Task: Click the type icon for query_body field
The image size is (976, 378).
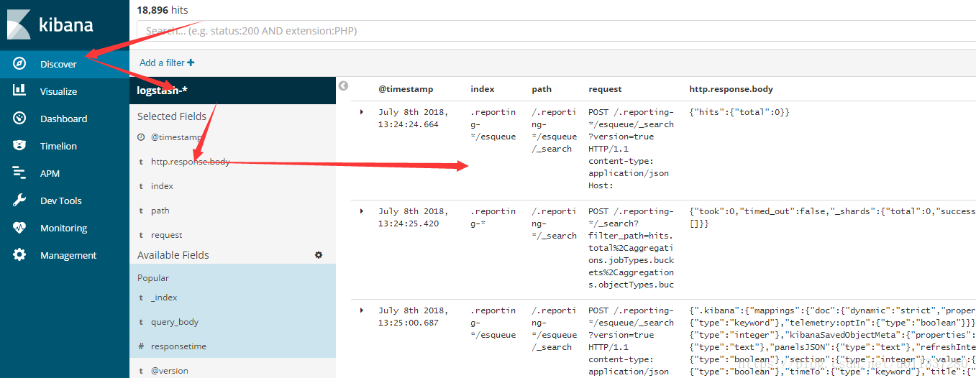Action: [x=141, y=322]
